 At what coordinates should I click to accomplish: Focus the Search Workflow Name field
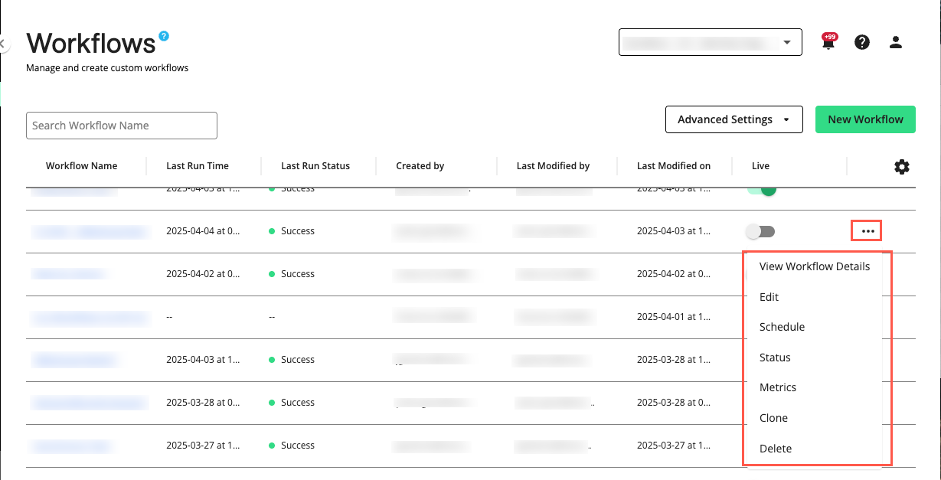(x=122, y=126)
